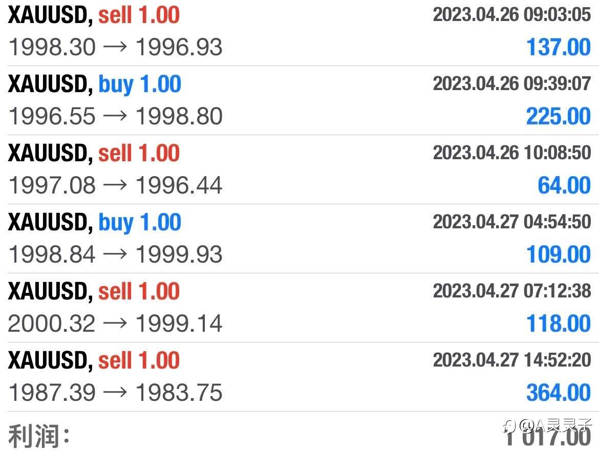Tap the 118.00 profit value
599x451 pixels.
pos(559,324)
